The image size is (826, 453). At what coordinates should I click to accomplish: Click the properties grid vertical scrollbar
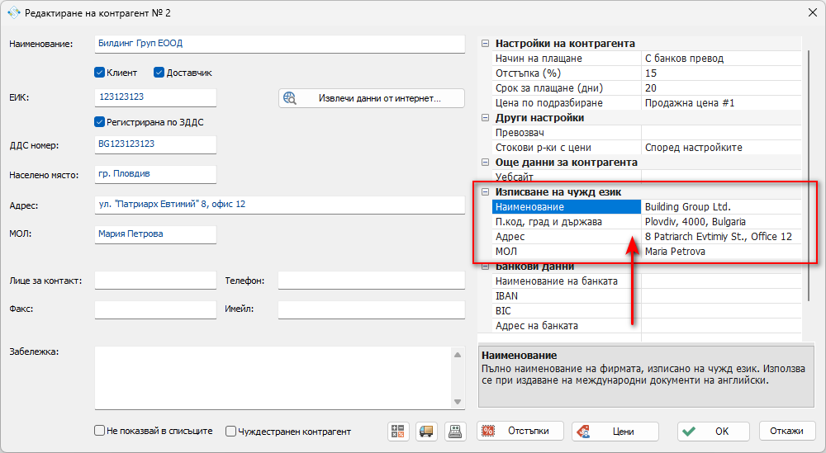[x=809, y=177]
